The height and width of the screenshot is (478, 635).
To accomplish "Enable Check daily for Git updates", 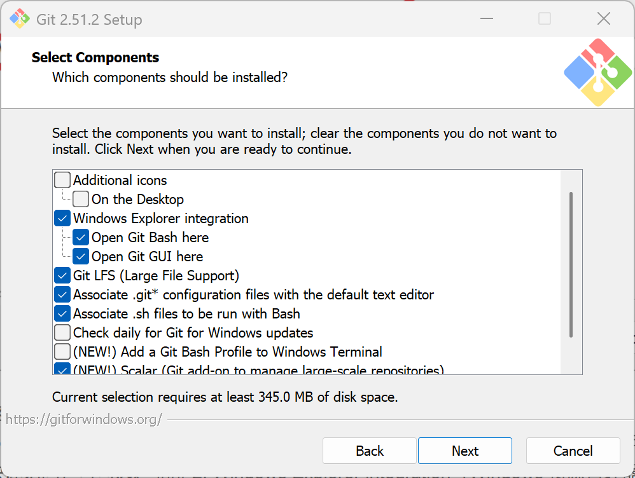I will coord(62,332).
